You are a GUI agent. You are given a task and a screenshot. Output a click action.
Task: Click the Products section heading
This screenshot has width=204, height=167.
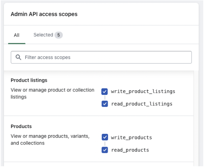click(21, 127)
